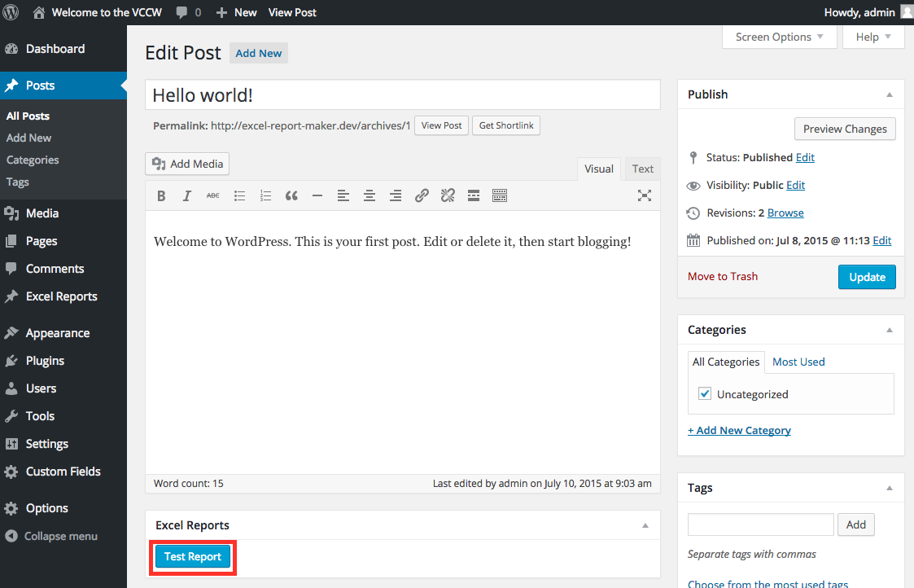
Task: Insert link using the chain icon
Action: pos(422,195)
